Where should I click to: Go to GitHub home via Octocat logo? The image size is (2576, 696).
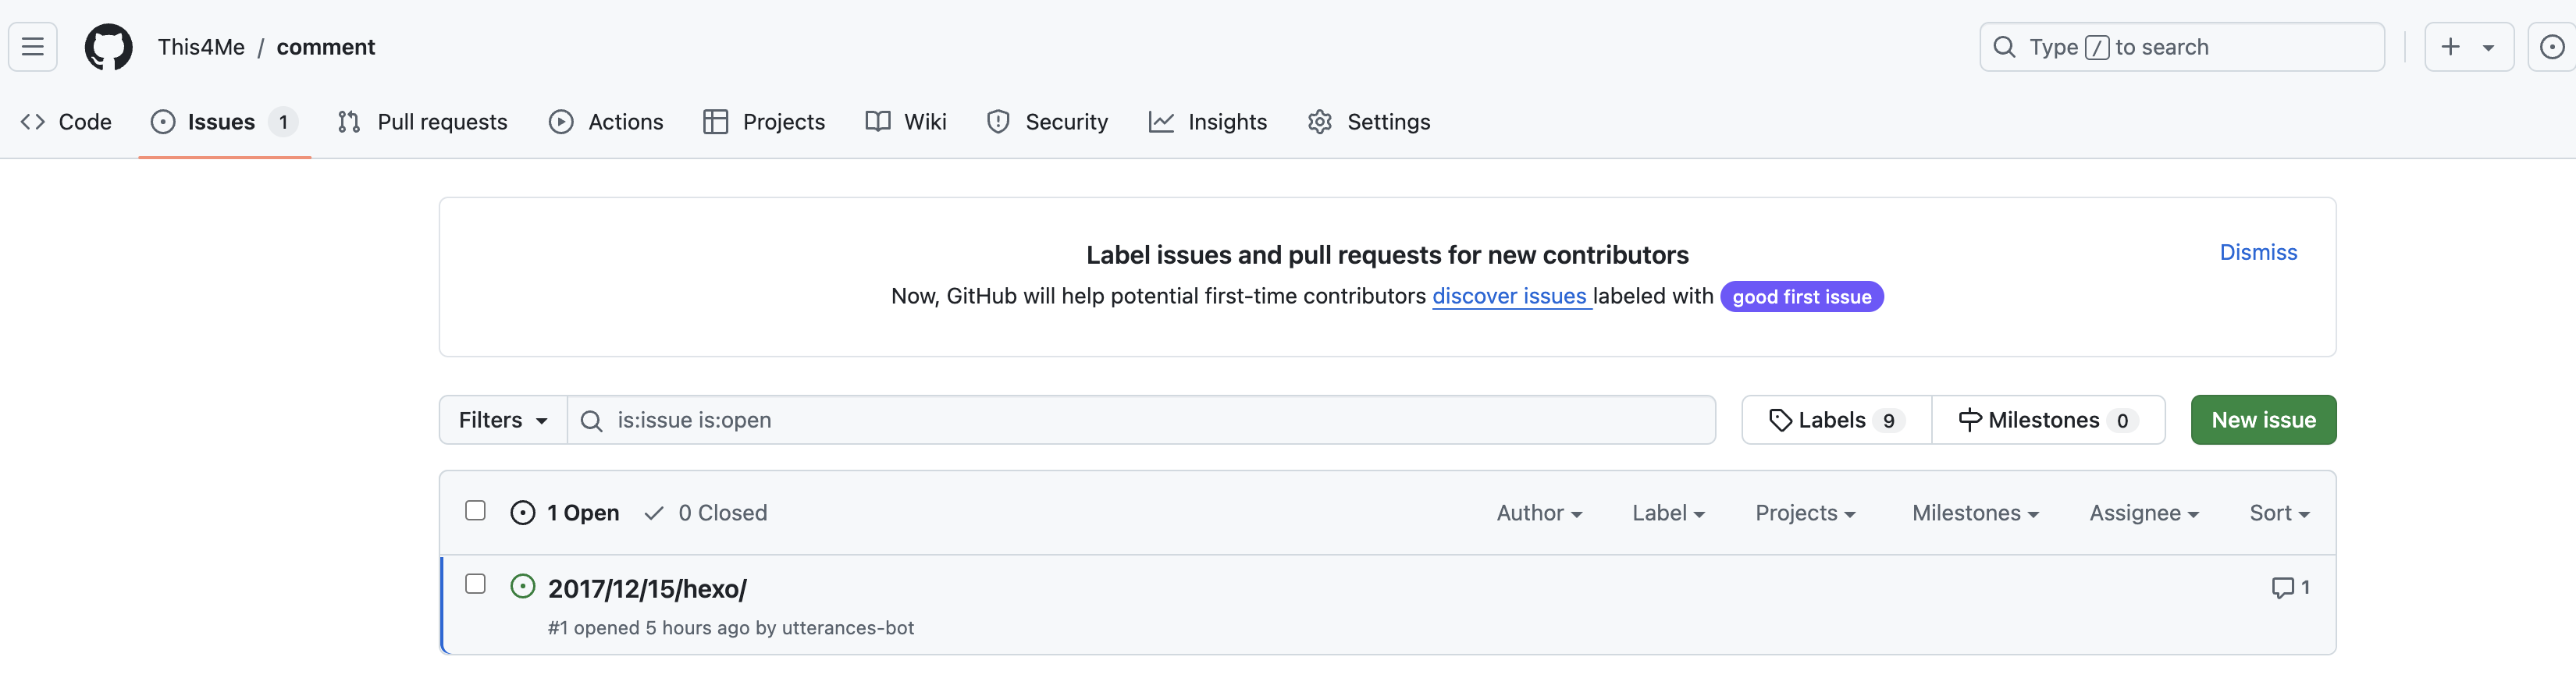pyautogui.click(x=108, y=47)
